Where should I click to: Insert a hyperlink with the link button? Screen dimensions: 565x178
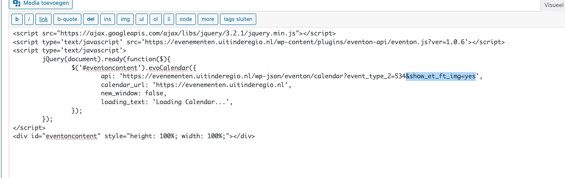point(43,19)
